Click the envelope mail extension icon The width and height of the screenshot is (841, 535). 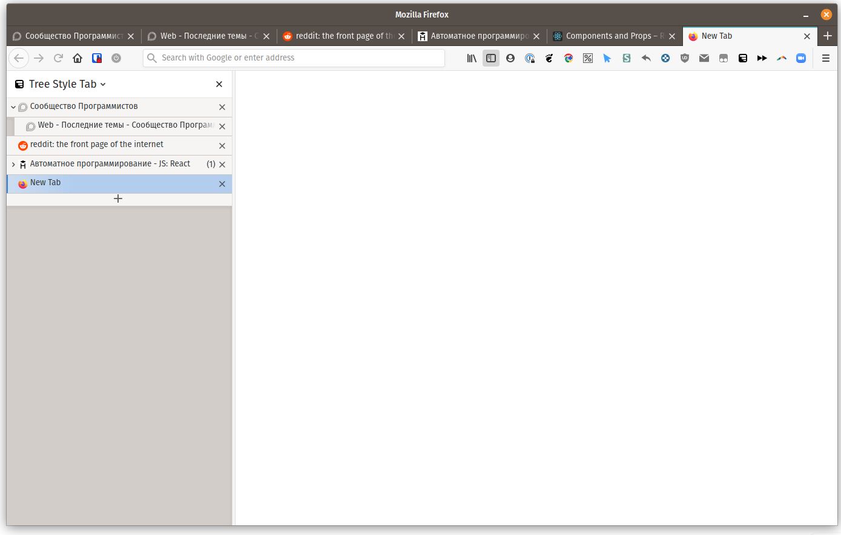point(704,58)
